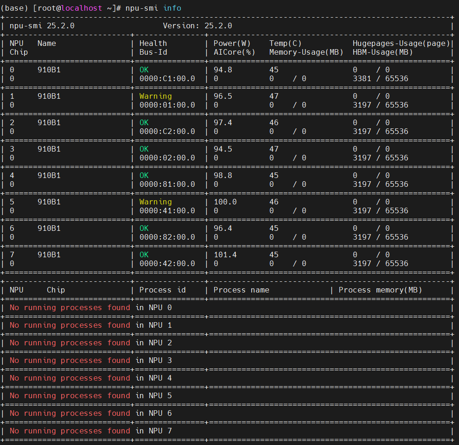Click the 'Process name' column header
This screenshot has width=459, height=445.
pyautogui.click(x=241, y=290)
